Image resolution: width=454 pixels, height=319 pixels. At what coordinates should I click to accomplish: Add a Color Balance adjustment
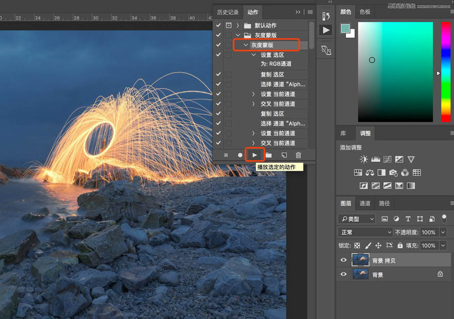click(x=370, y=173)
